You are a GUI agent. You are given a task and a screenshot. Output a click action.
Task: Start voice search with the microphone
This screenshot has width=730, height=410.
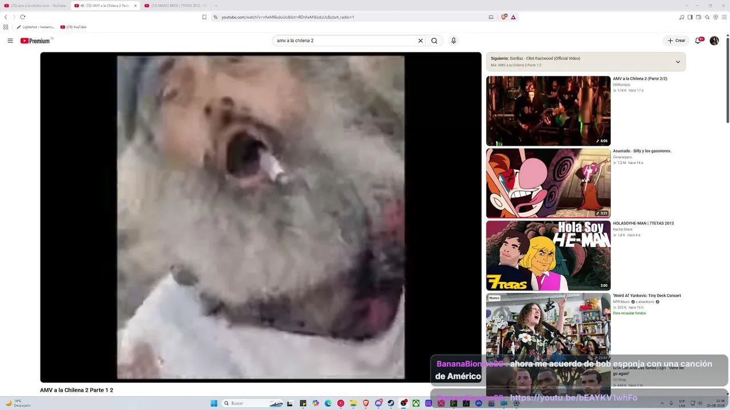453,41
